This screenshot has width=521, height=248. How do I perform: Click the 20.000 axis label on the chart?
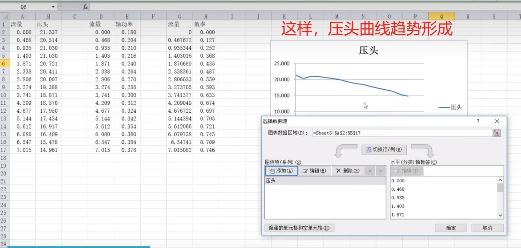pos(282,79)
